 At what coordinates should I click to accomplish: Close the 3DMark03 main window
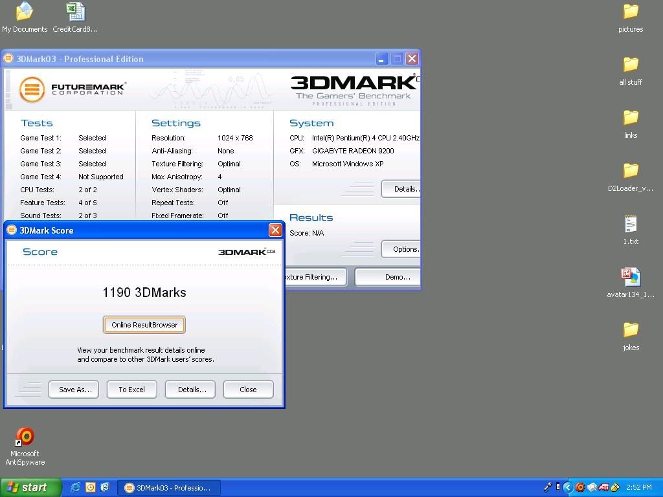point(412,58)
